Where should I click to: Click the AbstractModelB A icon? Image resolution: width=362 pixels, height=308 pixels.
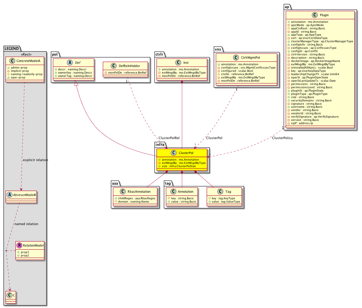point(9,195)
